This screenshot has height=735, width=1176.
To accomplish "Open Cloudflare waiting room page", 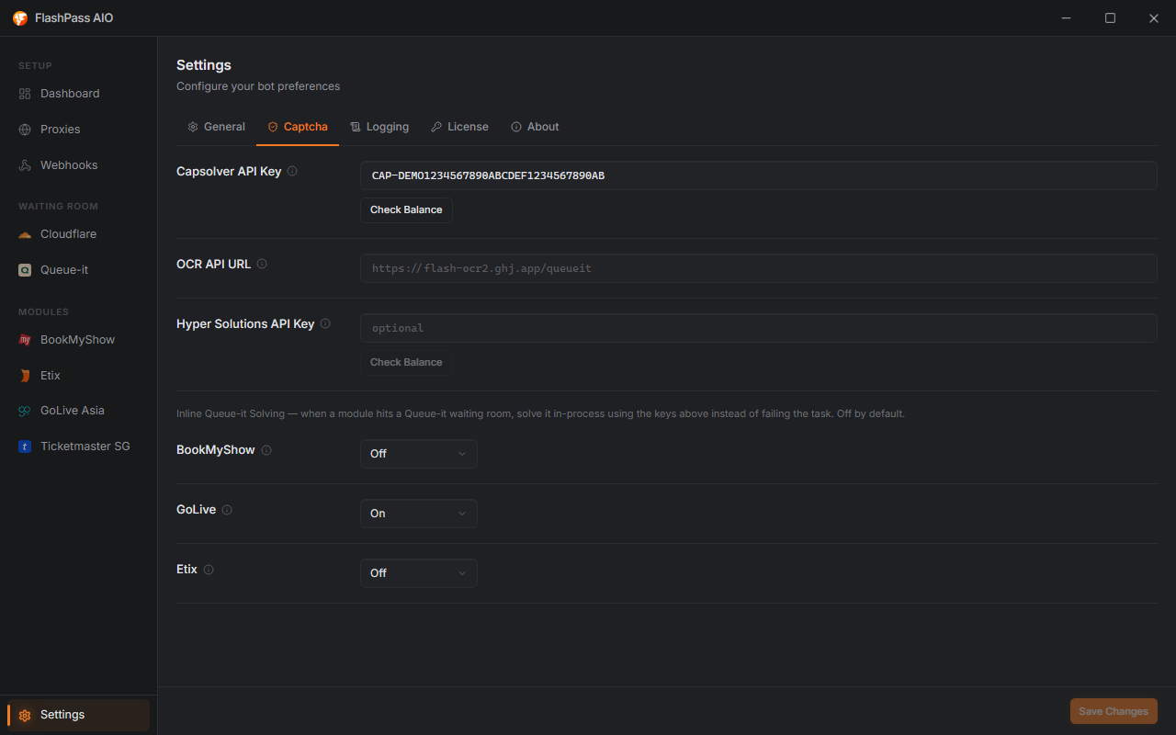I will [x=78, y=234].
